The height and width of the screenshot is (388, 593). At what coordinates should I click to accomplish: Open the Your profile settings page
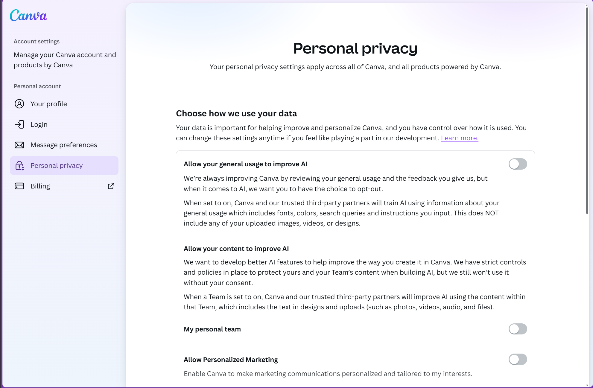(49, 104)
